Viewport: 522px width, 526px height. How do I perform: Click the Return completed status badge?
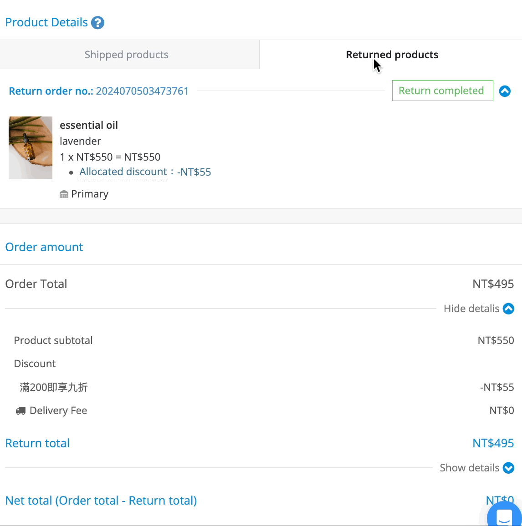[442, 91]
